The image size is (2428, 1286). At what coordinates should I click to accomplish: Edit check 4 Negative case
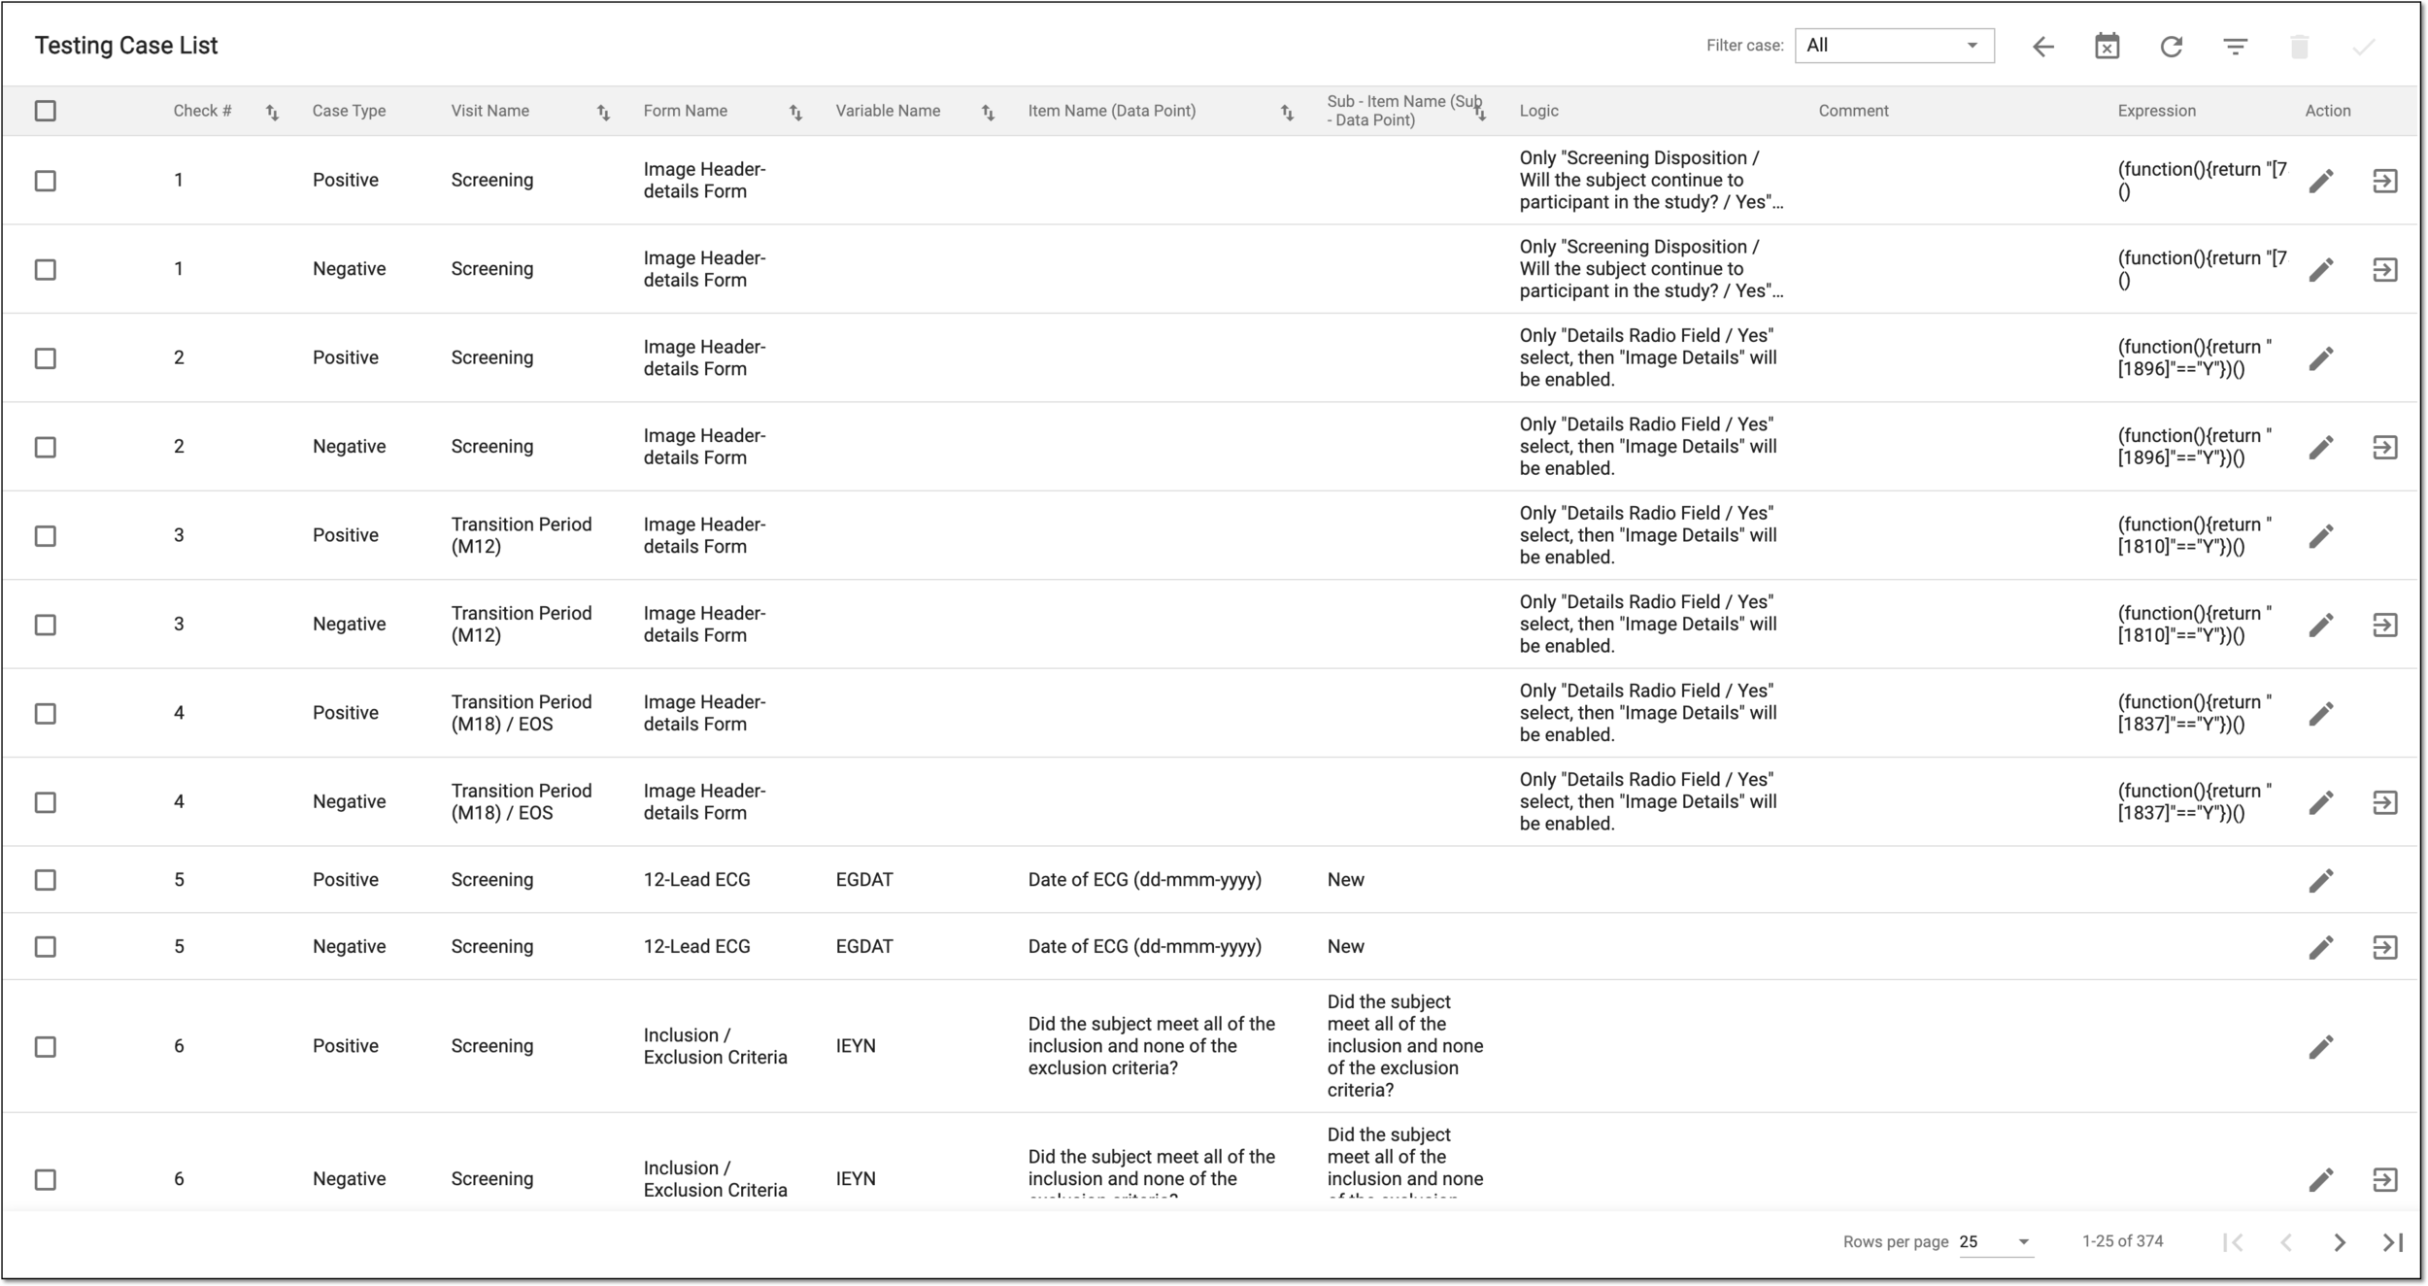pos(2321,802)
